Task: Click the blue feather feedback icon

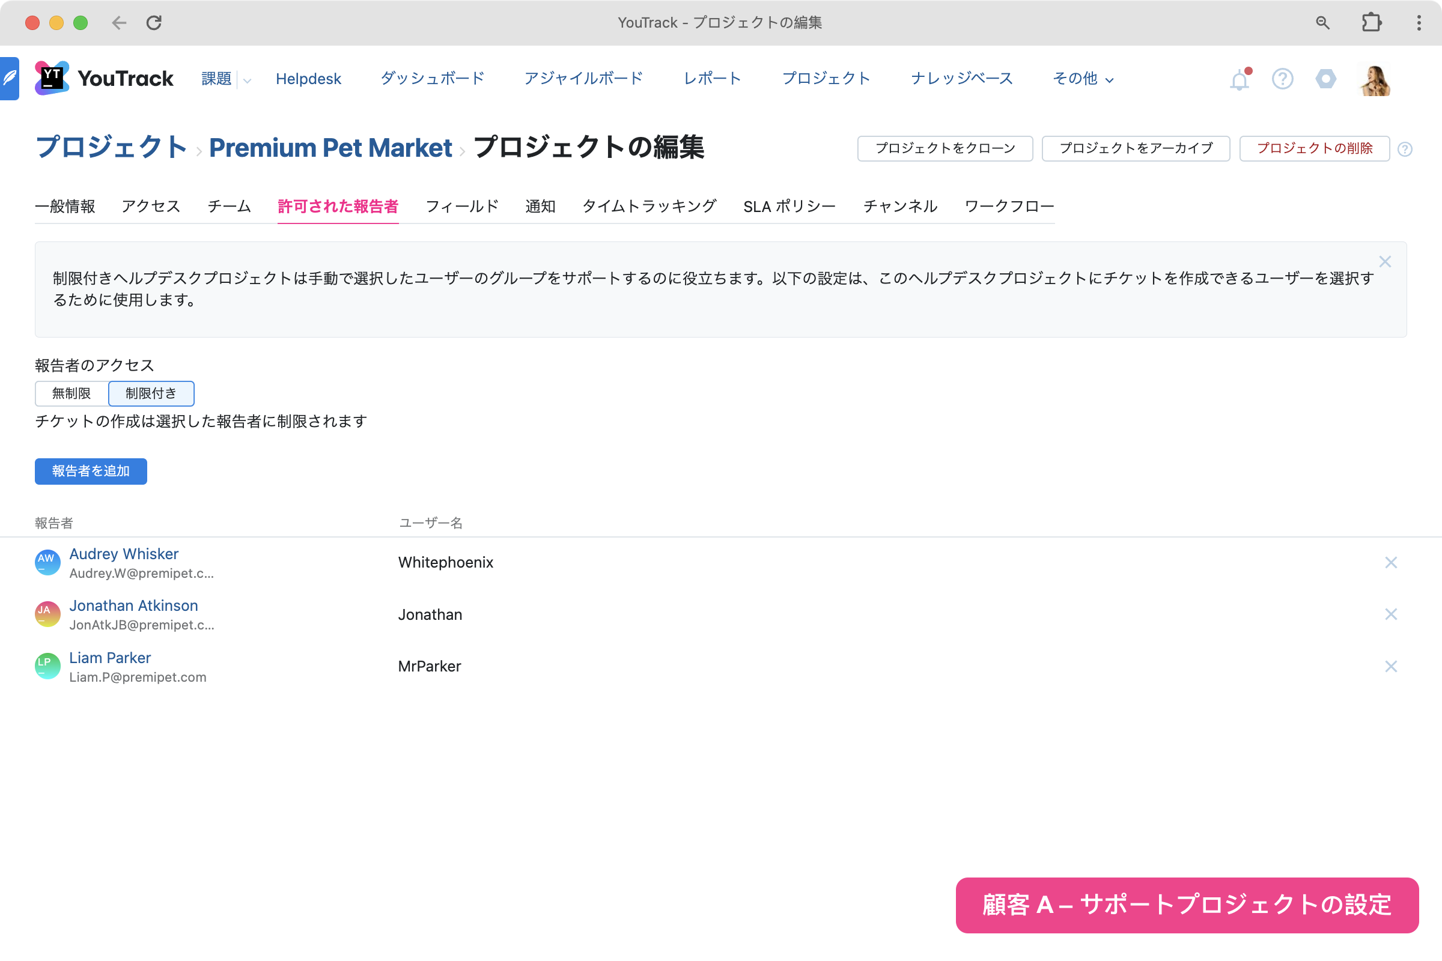Action: point(10,79)
